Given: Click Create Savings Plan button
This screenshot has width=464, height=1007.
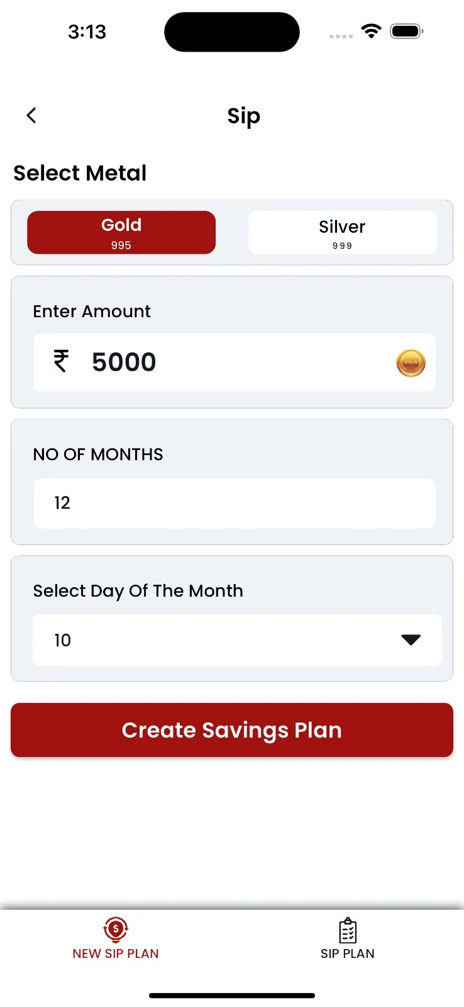Looking at the screenshot, I should pyautogui.click(x=232, y=730).
